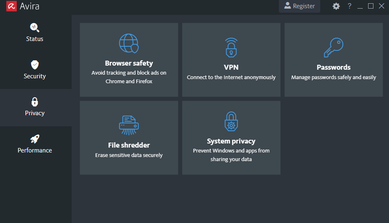The width and height of the screenshot is (389, 223).
Task: Click the Status magnifier pulse icon
Action: point(34,27)
